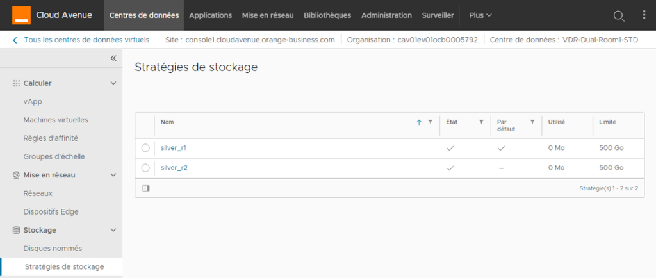The height and width of the screenshot is (278, 656).
Task: Open Groupes d'échelle in the sidebar
Action: point(54,157)
